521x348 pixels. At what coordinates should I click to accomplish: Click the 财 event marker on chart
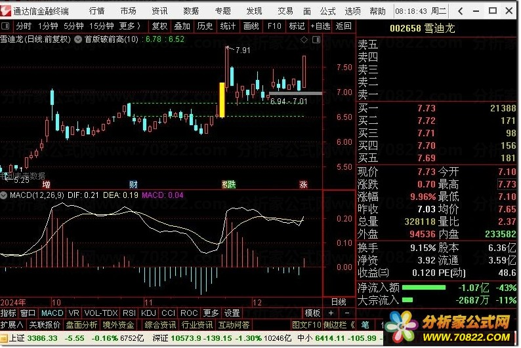click(x=133, y=184)
